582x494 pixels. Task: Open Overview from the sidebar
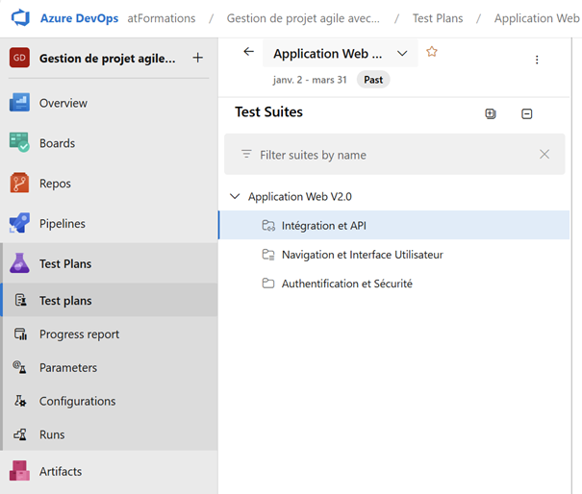[x=63, y=103]
